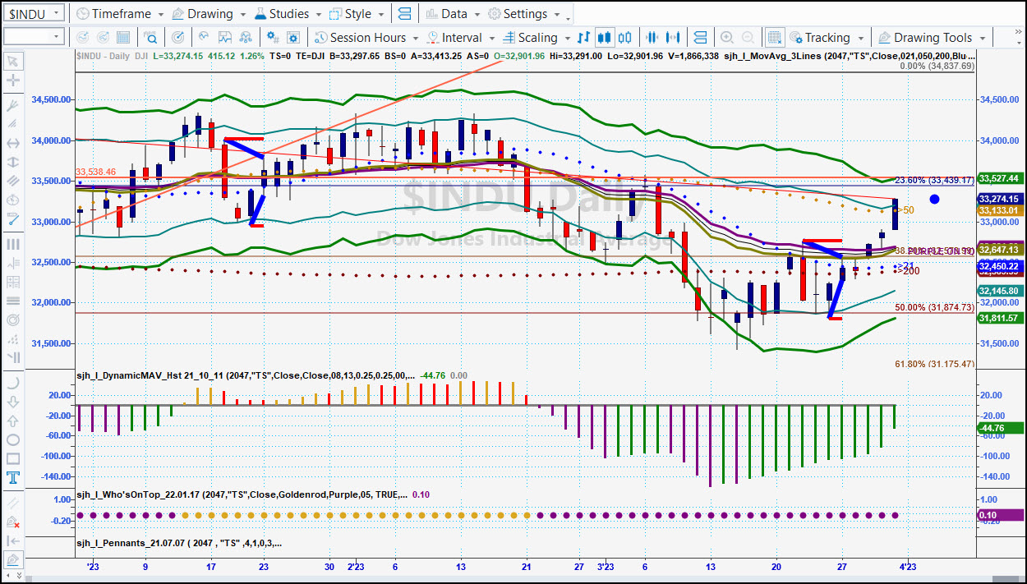Choose the blue trendline drawing tool
This screenshot has height=584, width=1027.
[x=12, y=219]
